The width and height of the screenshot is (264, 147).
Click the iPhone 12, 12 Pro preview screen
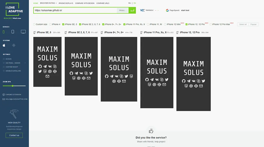[194, 74]
